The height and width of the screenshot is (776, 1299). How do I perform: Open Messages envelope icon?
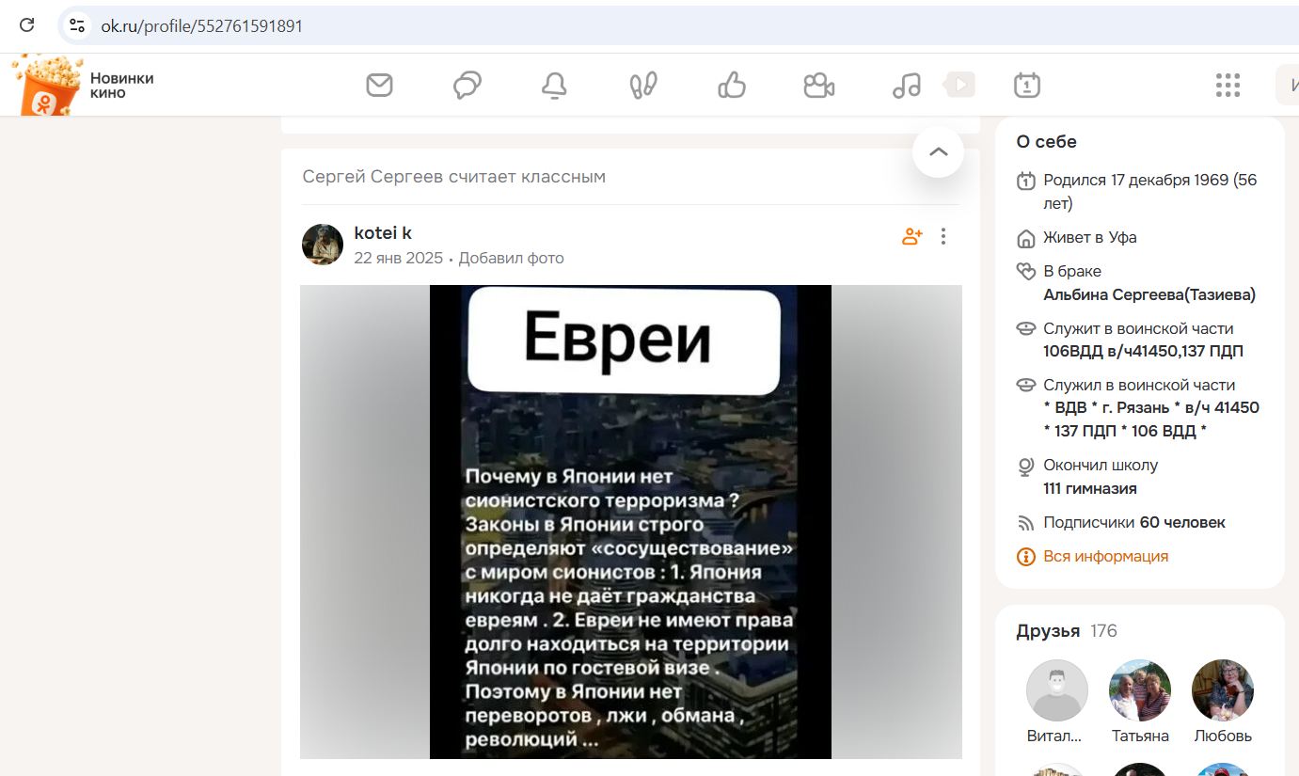[x=379, y=86]
